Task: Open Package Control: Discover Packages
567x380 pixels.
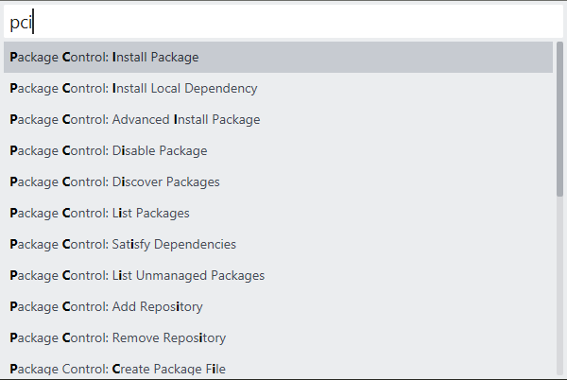Action: point(278,181)
